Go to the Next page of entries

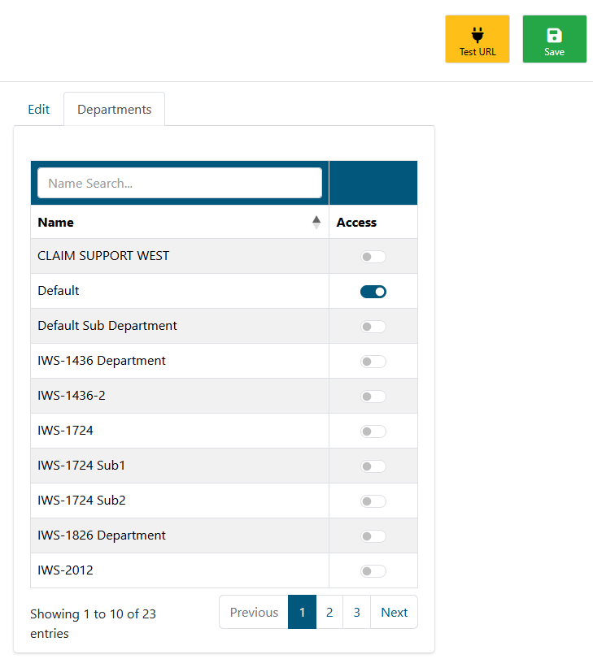[x=394, y=612]
